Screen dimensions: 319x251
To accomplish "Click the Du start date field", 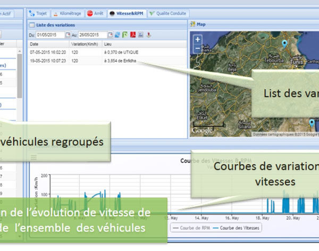I will click(50, 35).
